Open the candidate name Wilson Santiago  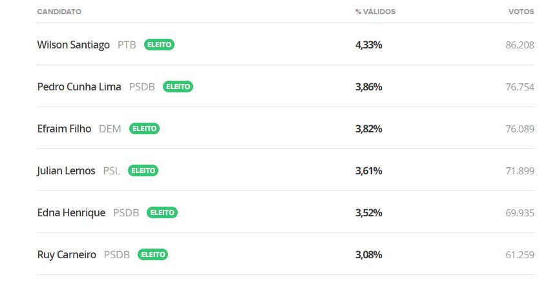pyautogui.click(x=74, y=45)
